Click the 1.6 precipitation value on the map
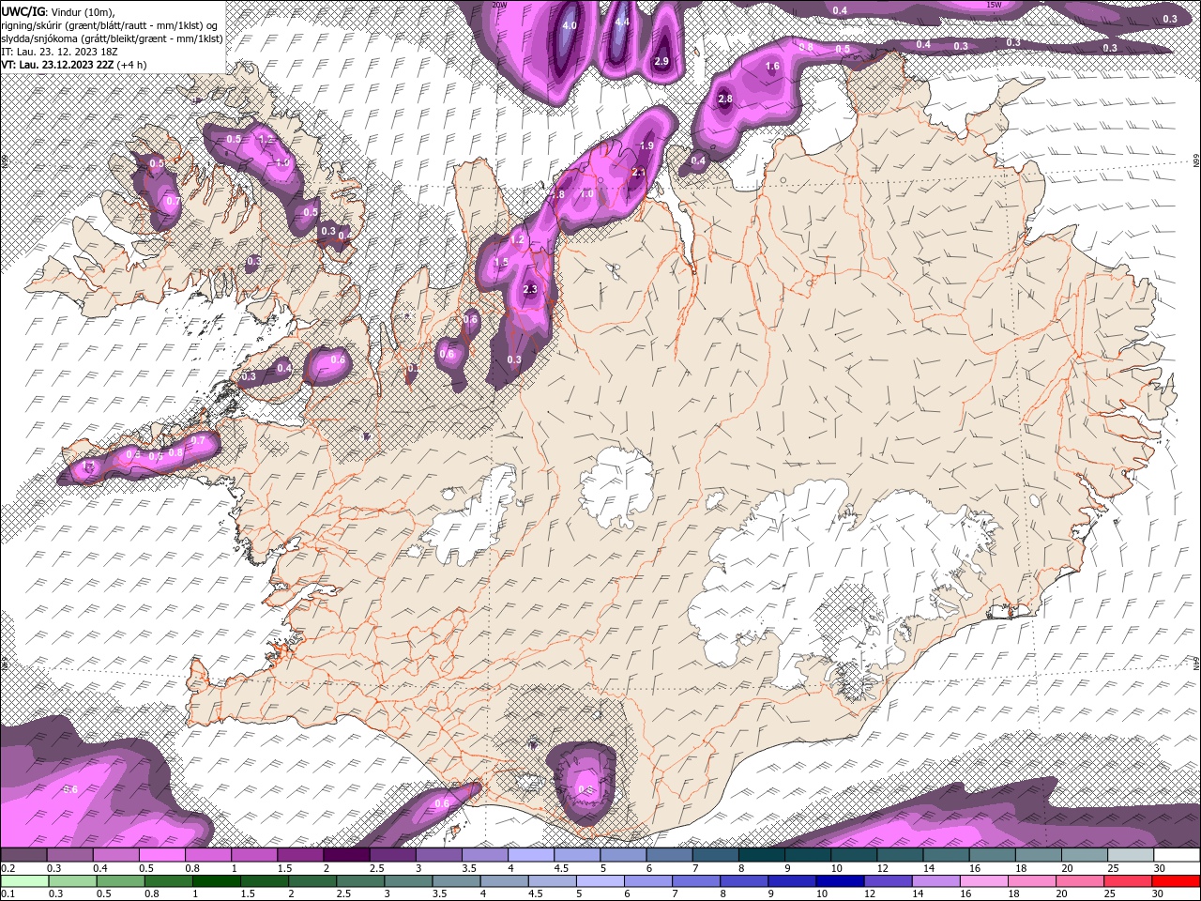This screenshot has width=1201, height=901. click(x=773, y=67)
